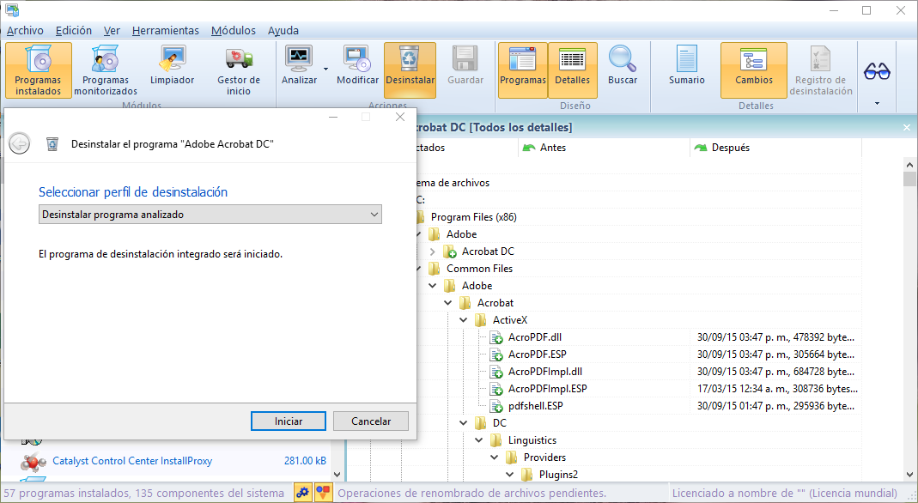
Task: Click the glasses view icon
Action: tap(877, 71)
